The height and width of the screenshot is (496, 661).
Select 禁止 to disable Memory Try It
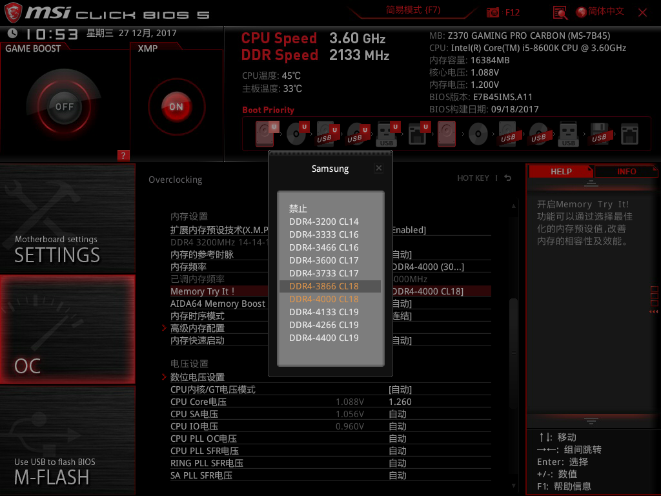click(x=298, y=209)
